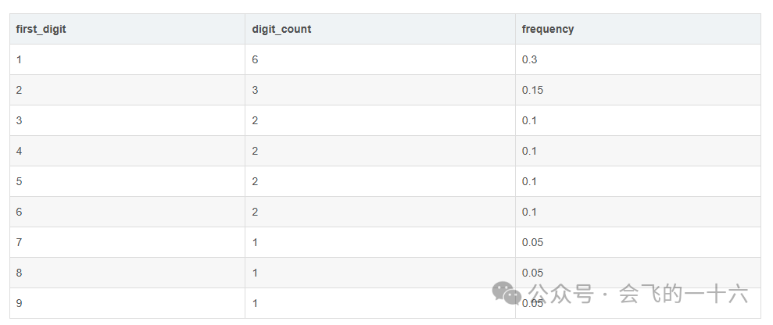Select digit_count cell in first_digit 7 row
773x325 pixels.
click(x=256, y=242)
